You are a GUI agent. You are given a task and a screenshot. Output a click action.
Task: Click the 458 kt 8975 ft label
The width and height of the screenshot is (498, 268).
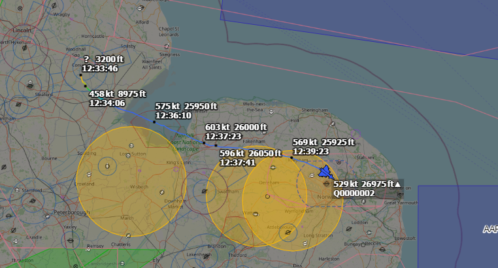click(117, 94)
